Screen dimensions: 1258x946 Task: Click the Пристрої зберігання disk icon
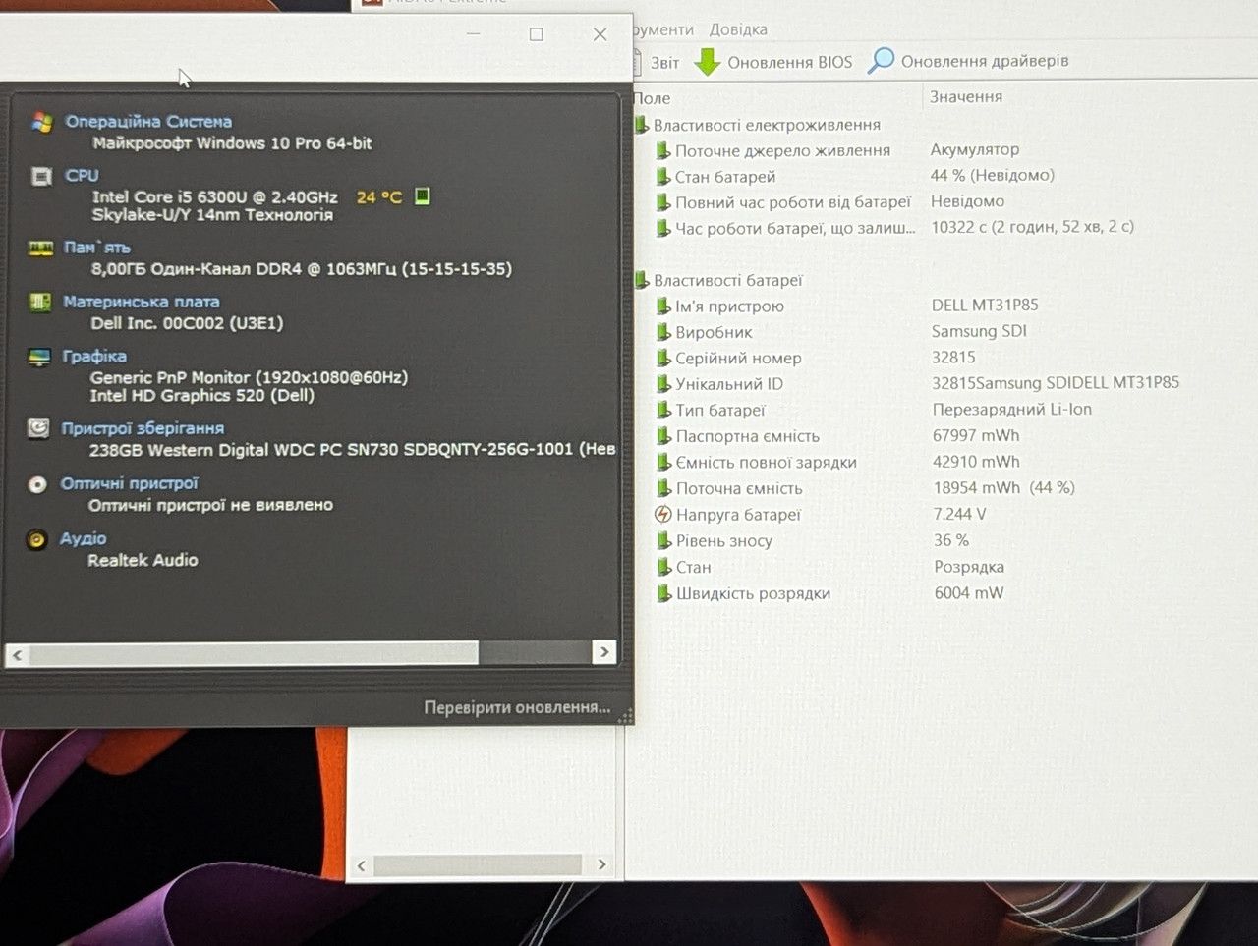pyautogui.click(x=38, y=428)
